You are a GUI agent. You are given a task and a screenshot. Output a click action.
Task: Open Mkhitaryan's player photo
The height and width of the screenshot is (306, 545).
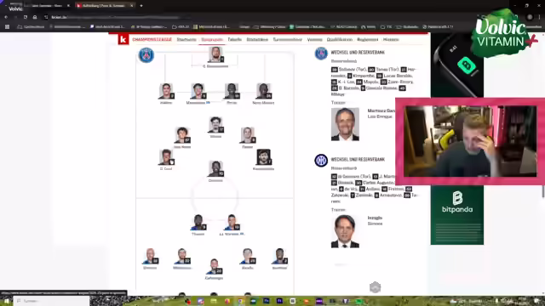(x=182, y=257)
